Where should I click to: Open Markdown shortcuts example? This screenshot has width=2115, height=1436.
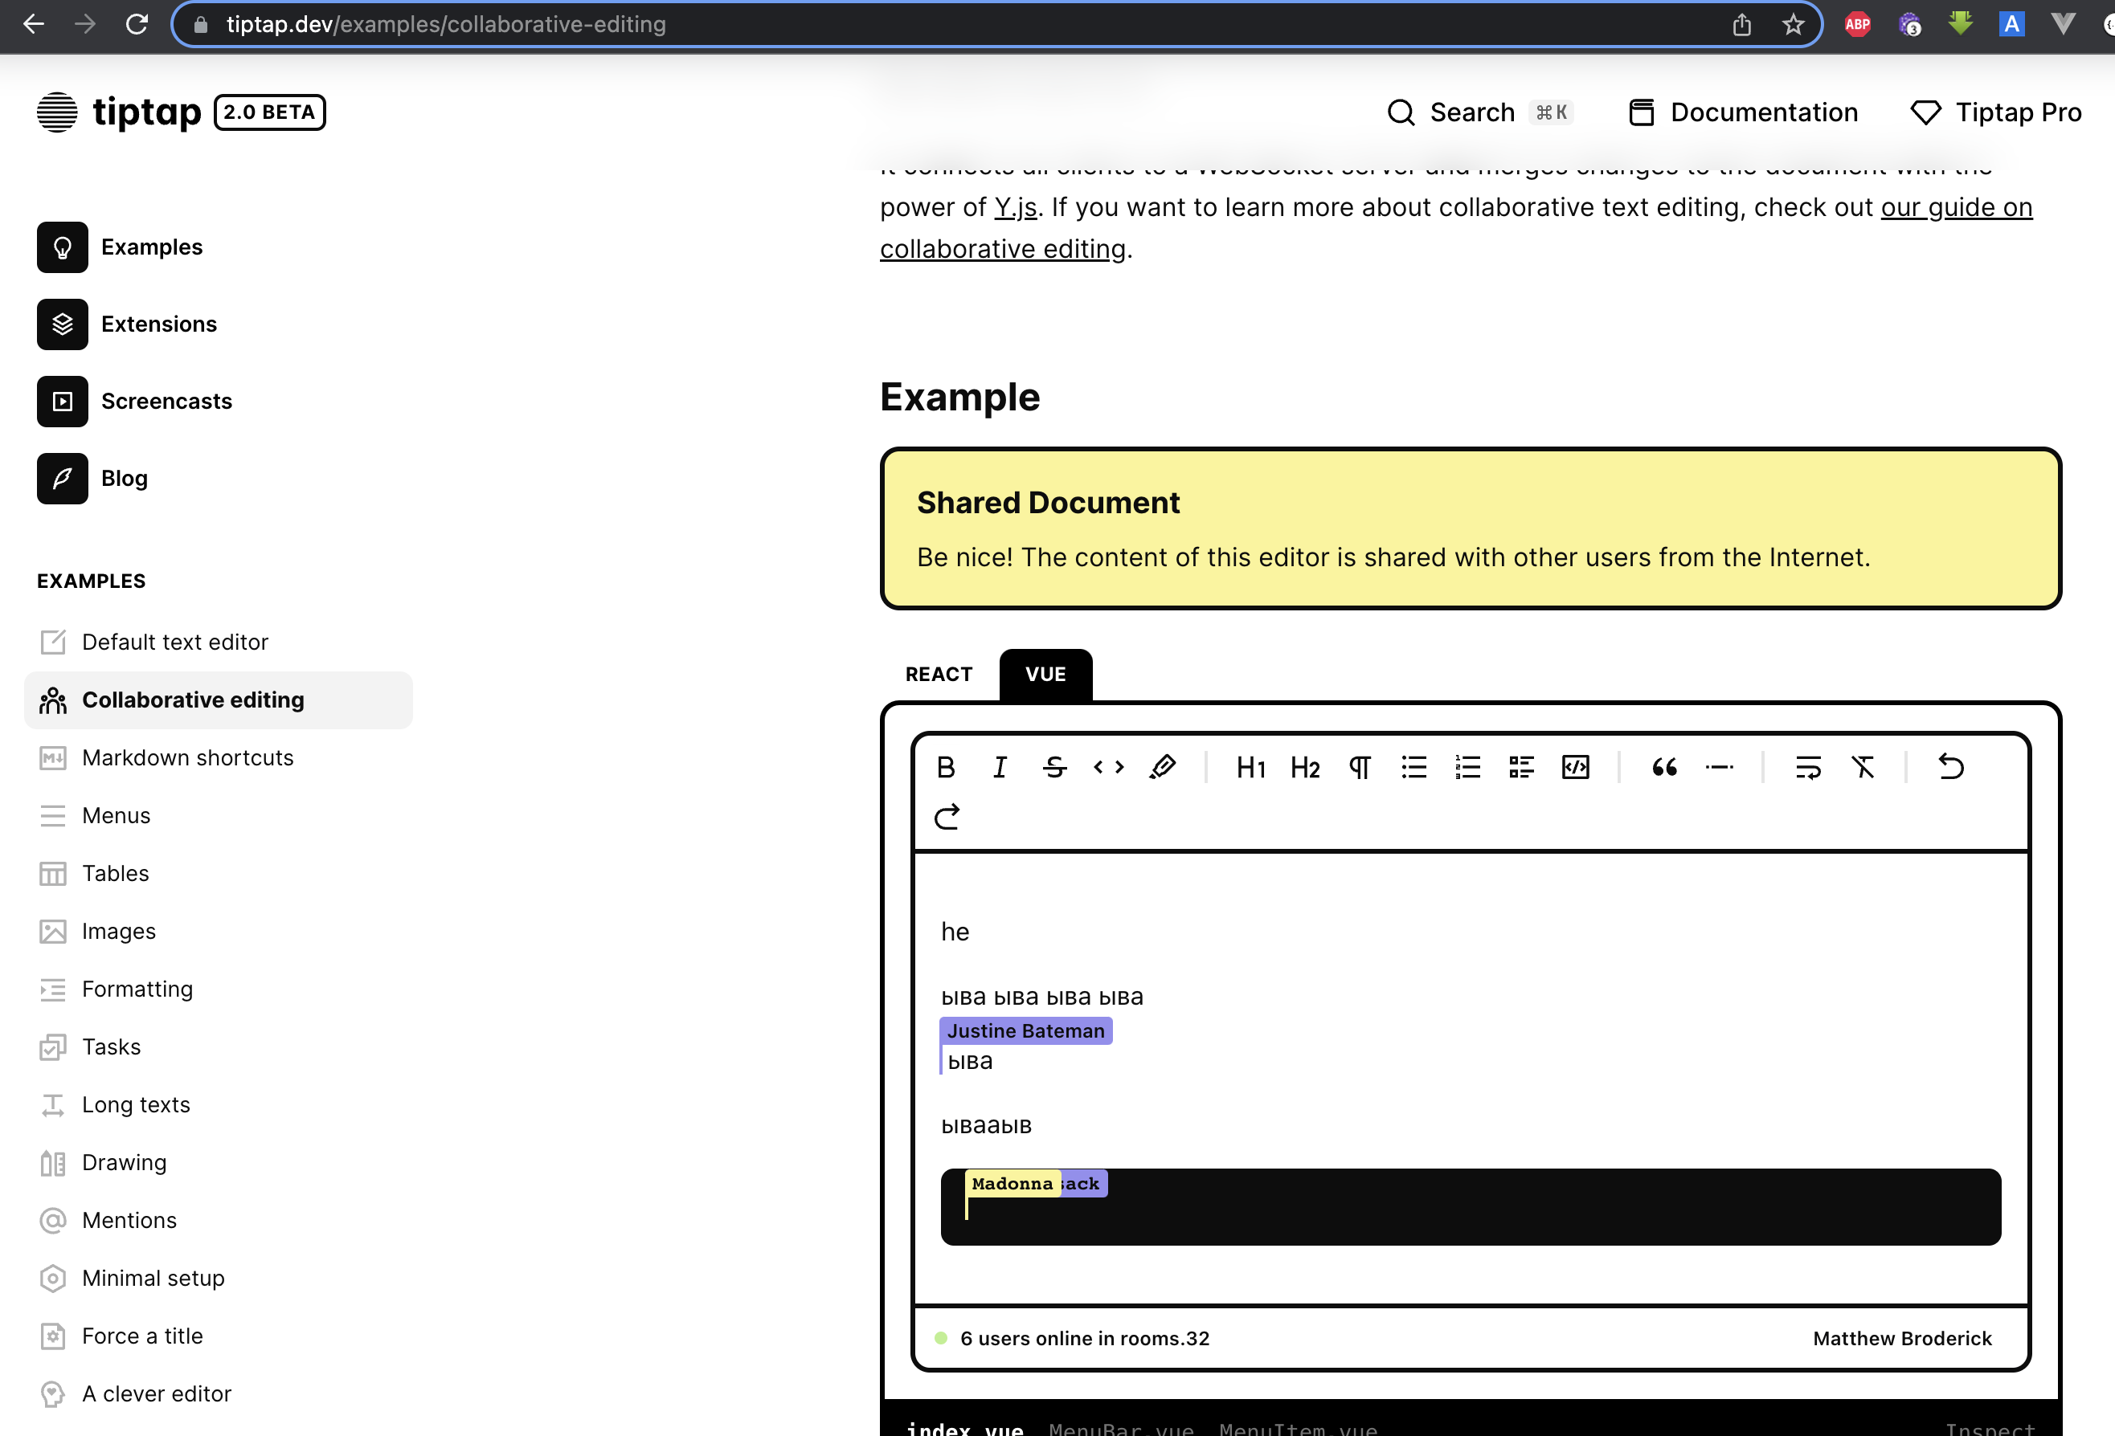187,757
